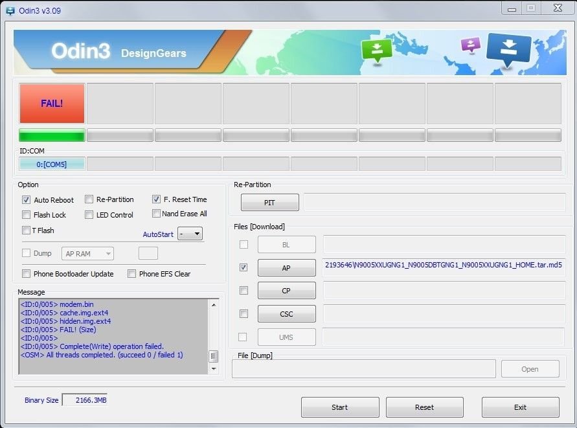This screenshot has height=428, width=577.
Task: Click the Start button
Action: pos(340,407)
